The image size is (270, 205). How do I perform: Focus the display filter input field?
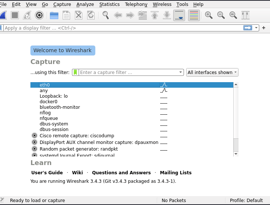[124, 28]
